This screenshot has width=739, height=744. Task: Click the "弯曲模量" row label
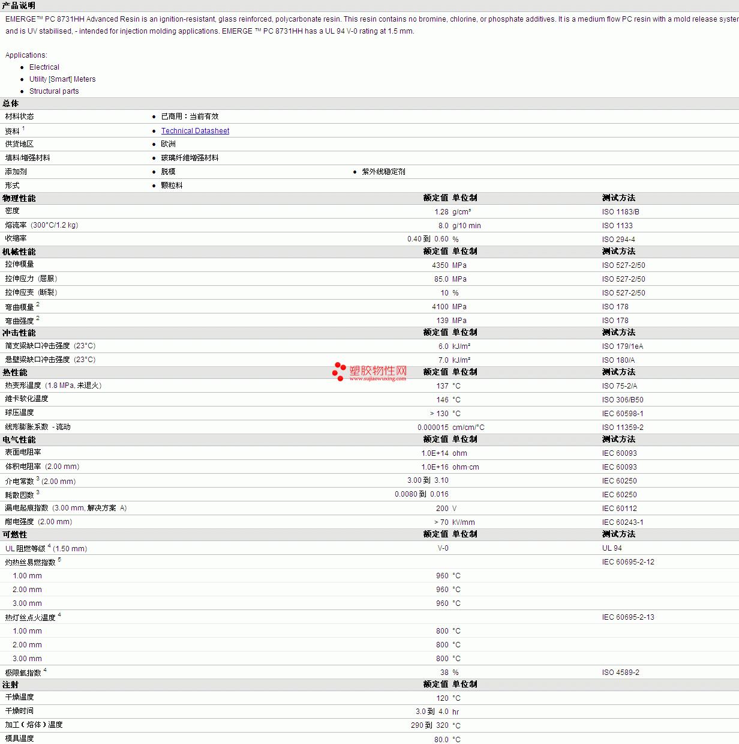point(20,307)
